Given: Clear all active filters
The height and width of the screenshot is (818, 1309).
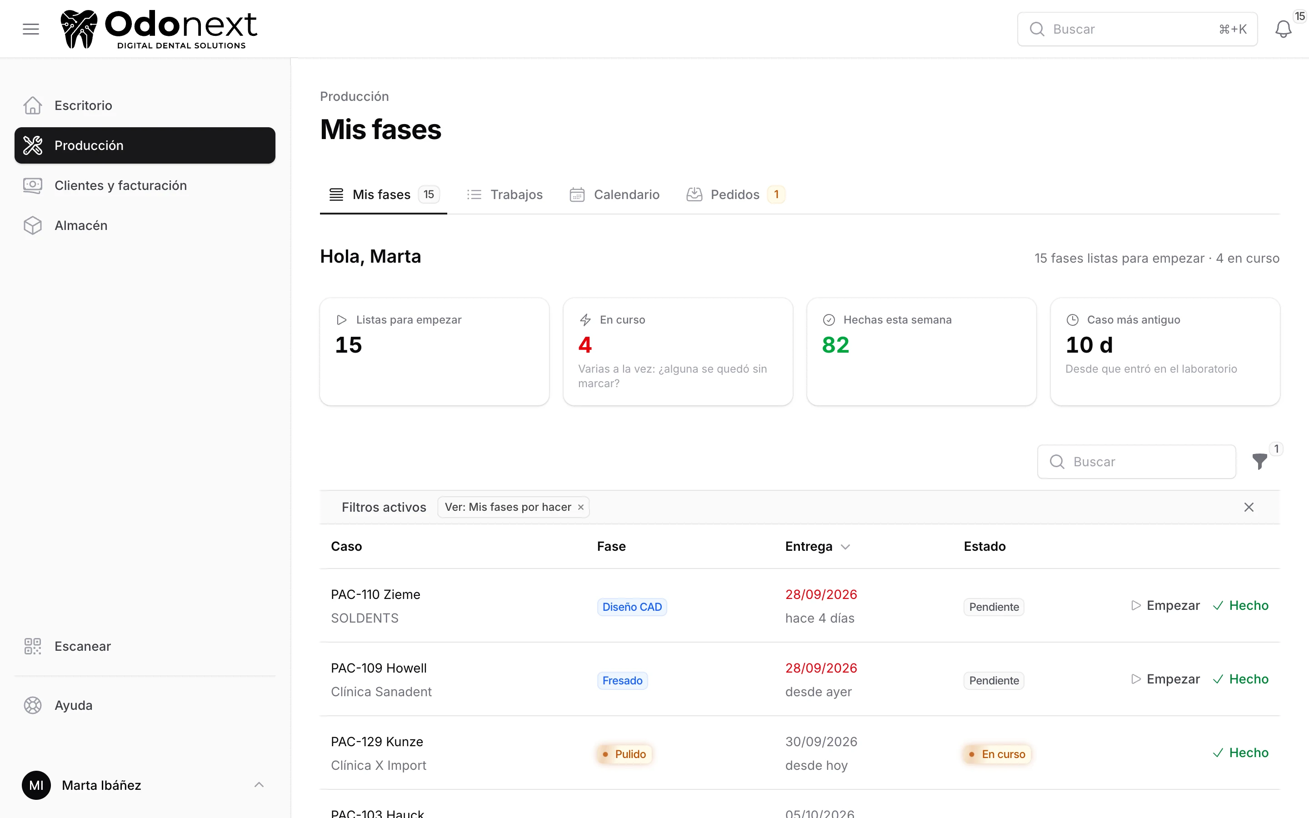Looking at the screenshot, I should 1249,508.
